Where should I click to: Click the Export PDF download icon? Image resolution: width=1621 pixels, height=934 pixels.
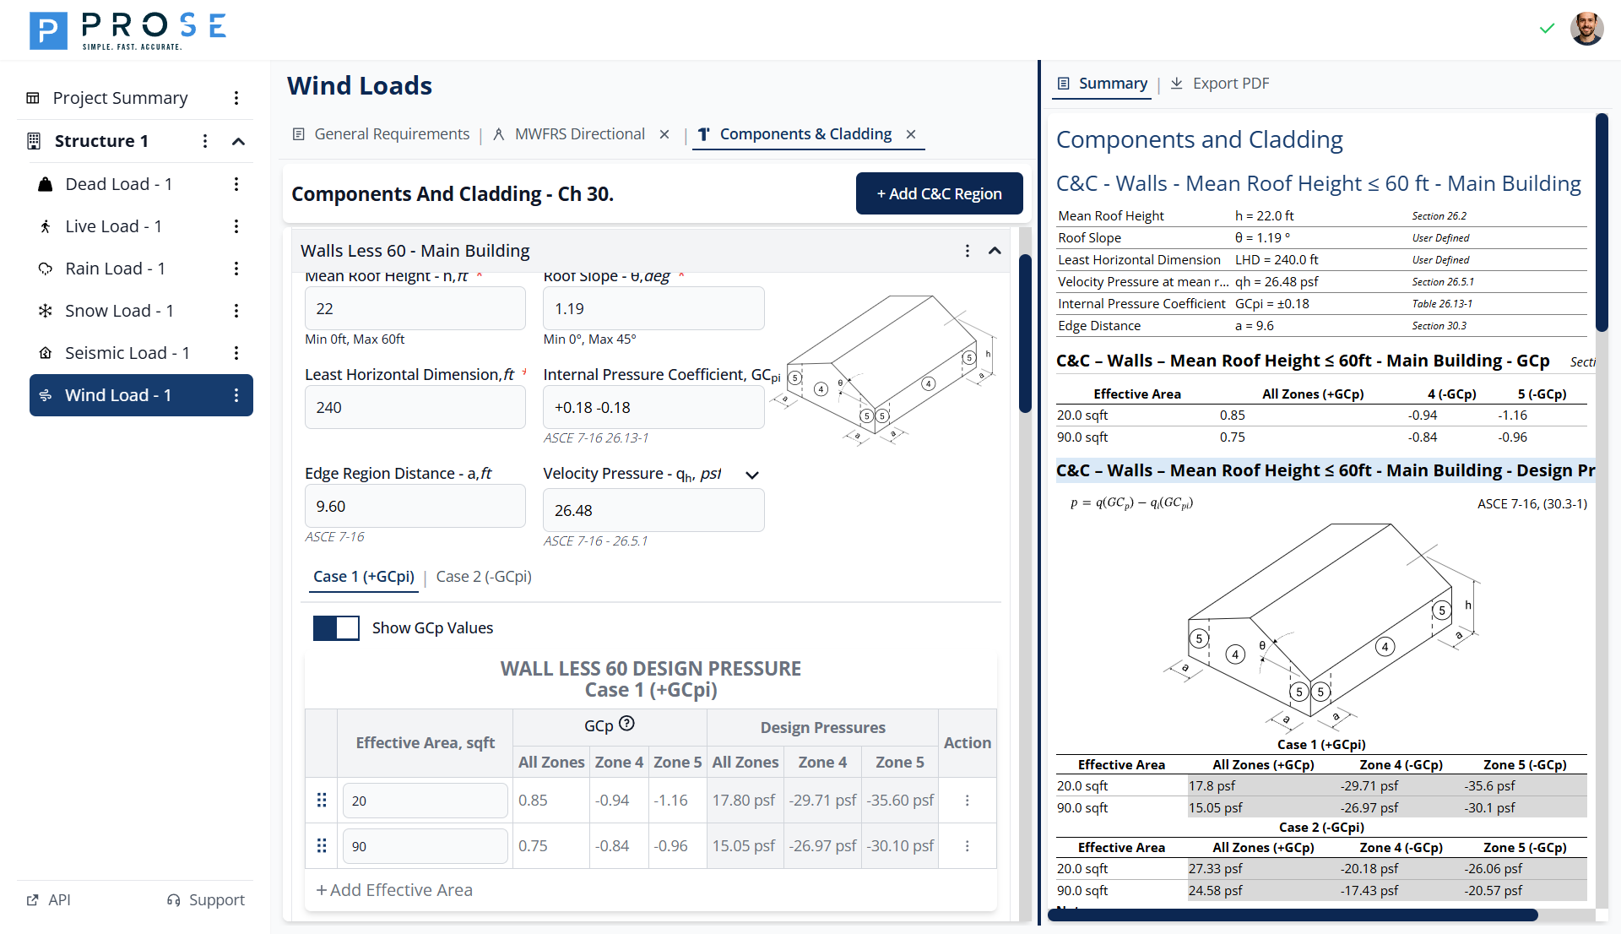coord(1176,83)
